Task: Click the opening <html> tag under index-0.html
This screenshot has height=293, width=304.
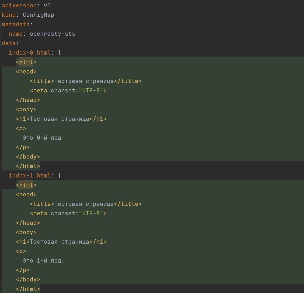Action: click(x=26, y=62)
